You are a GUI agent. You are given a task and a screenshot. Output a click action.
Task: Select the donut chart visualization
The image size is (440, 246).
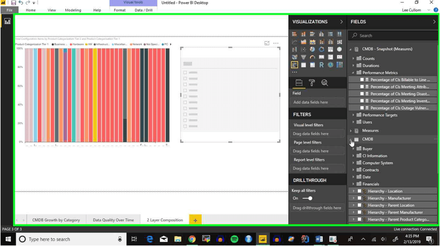[321, 50]
